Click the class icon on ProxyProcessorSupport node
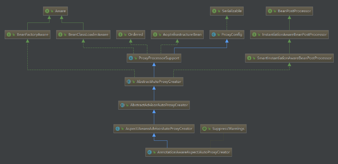The height and width of the screenshot is (164, 338). (x=131, y=58)
